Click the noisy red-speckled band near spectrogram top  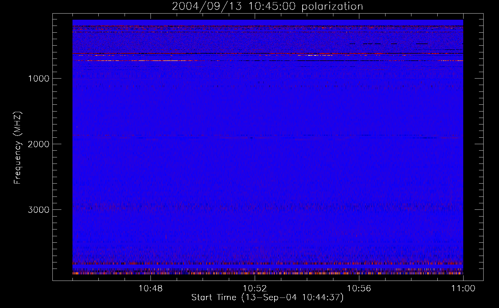coord(268,40)
